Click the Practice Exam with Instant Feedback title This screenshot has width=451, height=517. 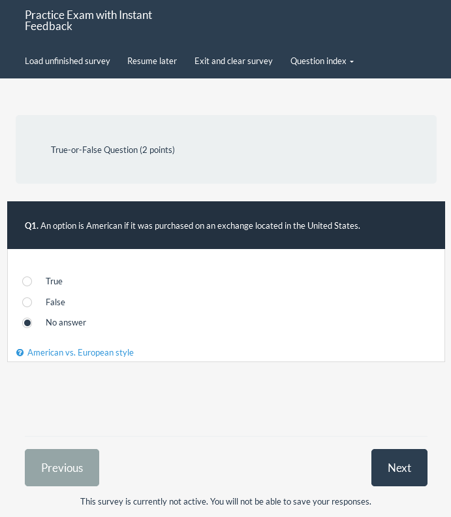pos(88,20)
